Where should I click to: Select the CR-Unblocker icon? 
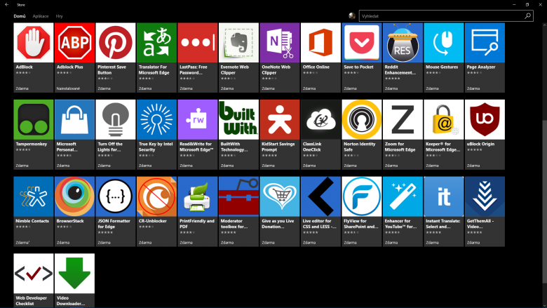tap(156, 196)
